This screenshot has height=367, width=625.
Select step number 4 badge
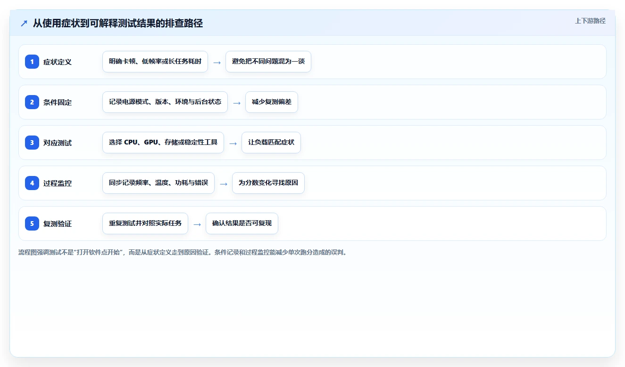(x=32, y=183)
